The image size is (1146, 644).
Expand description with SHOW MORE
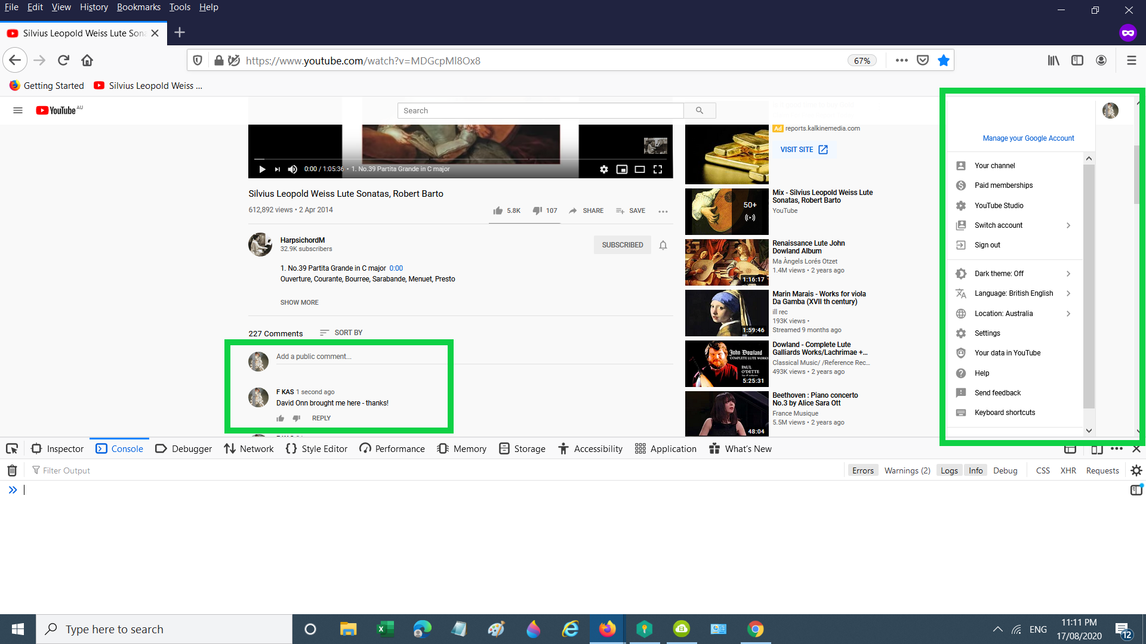click(x=299, y=302)
